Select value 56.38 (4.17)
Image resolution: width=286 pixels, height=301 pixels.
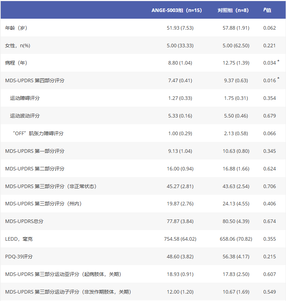pos(236,257)
